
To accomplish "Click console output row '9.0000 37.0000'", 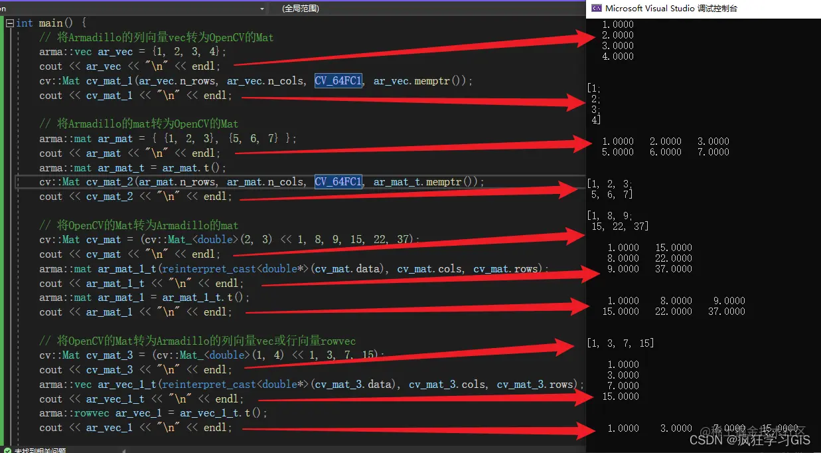I will 650,269.
